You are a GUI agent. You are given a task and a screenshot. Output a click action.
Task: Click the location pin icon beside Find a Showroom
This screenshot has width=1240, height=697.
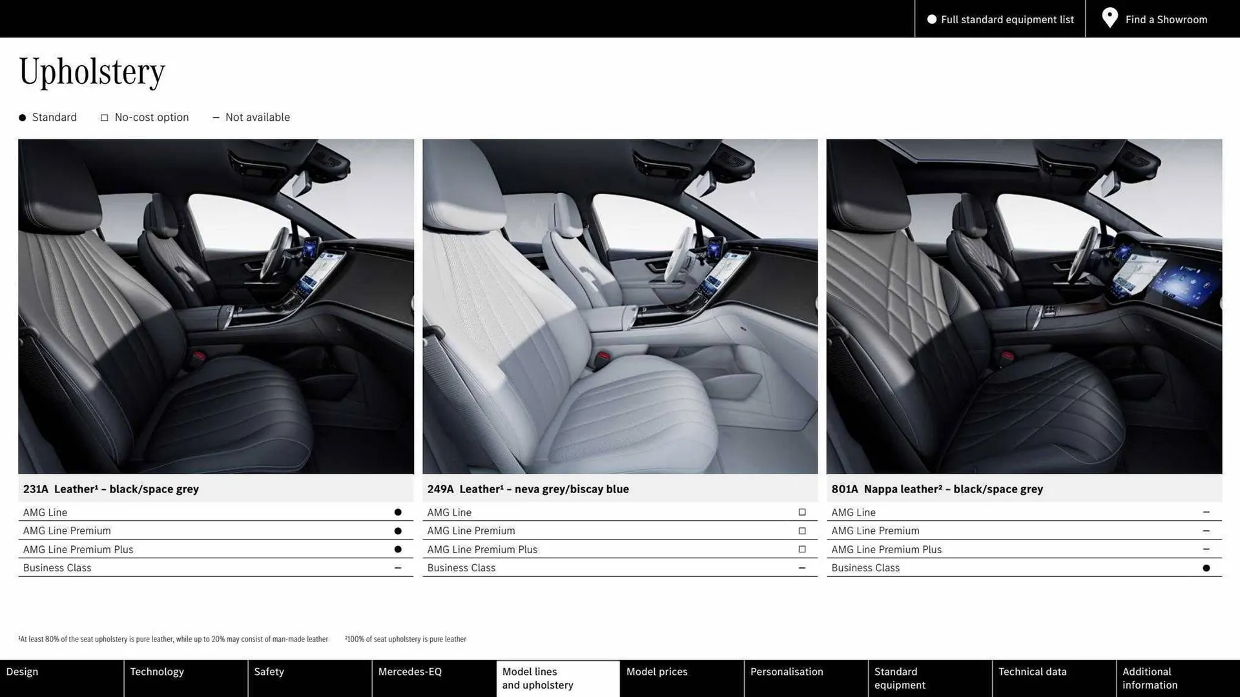(x=1109, y=18)
